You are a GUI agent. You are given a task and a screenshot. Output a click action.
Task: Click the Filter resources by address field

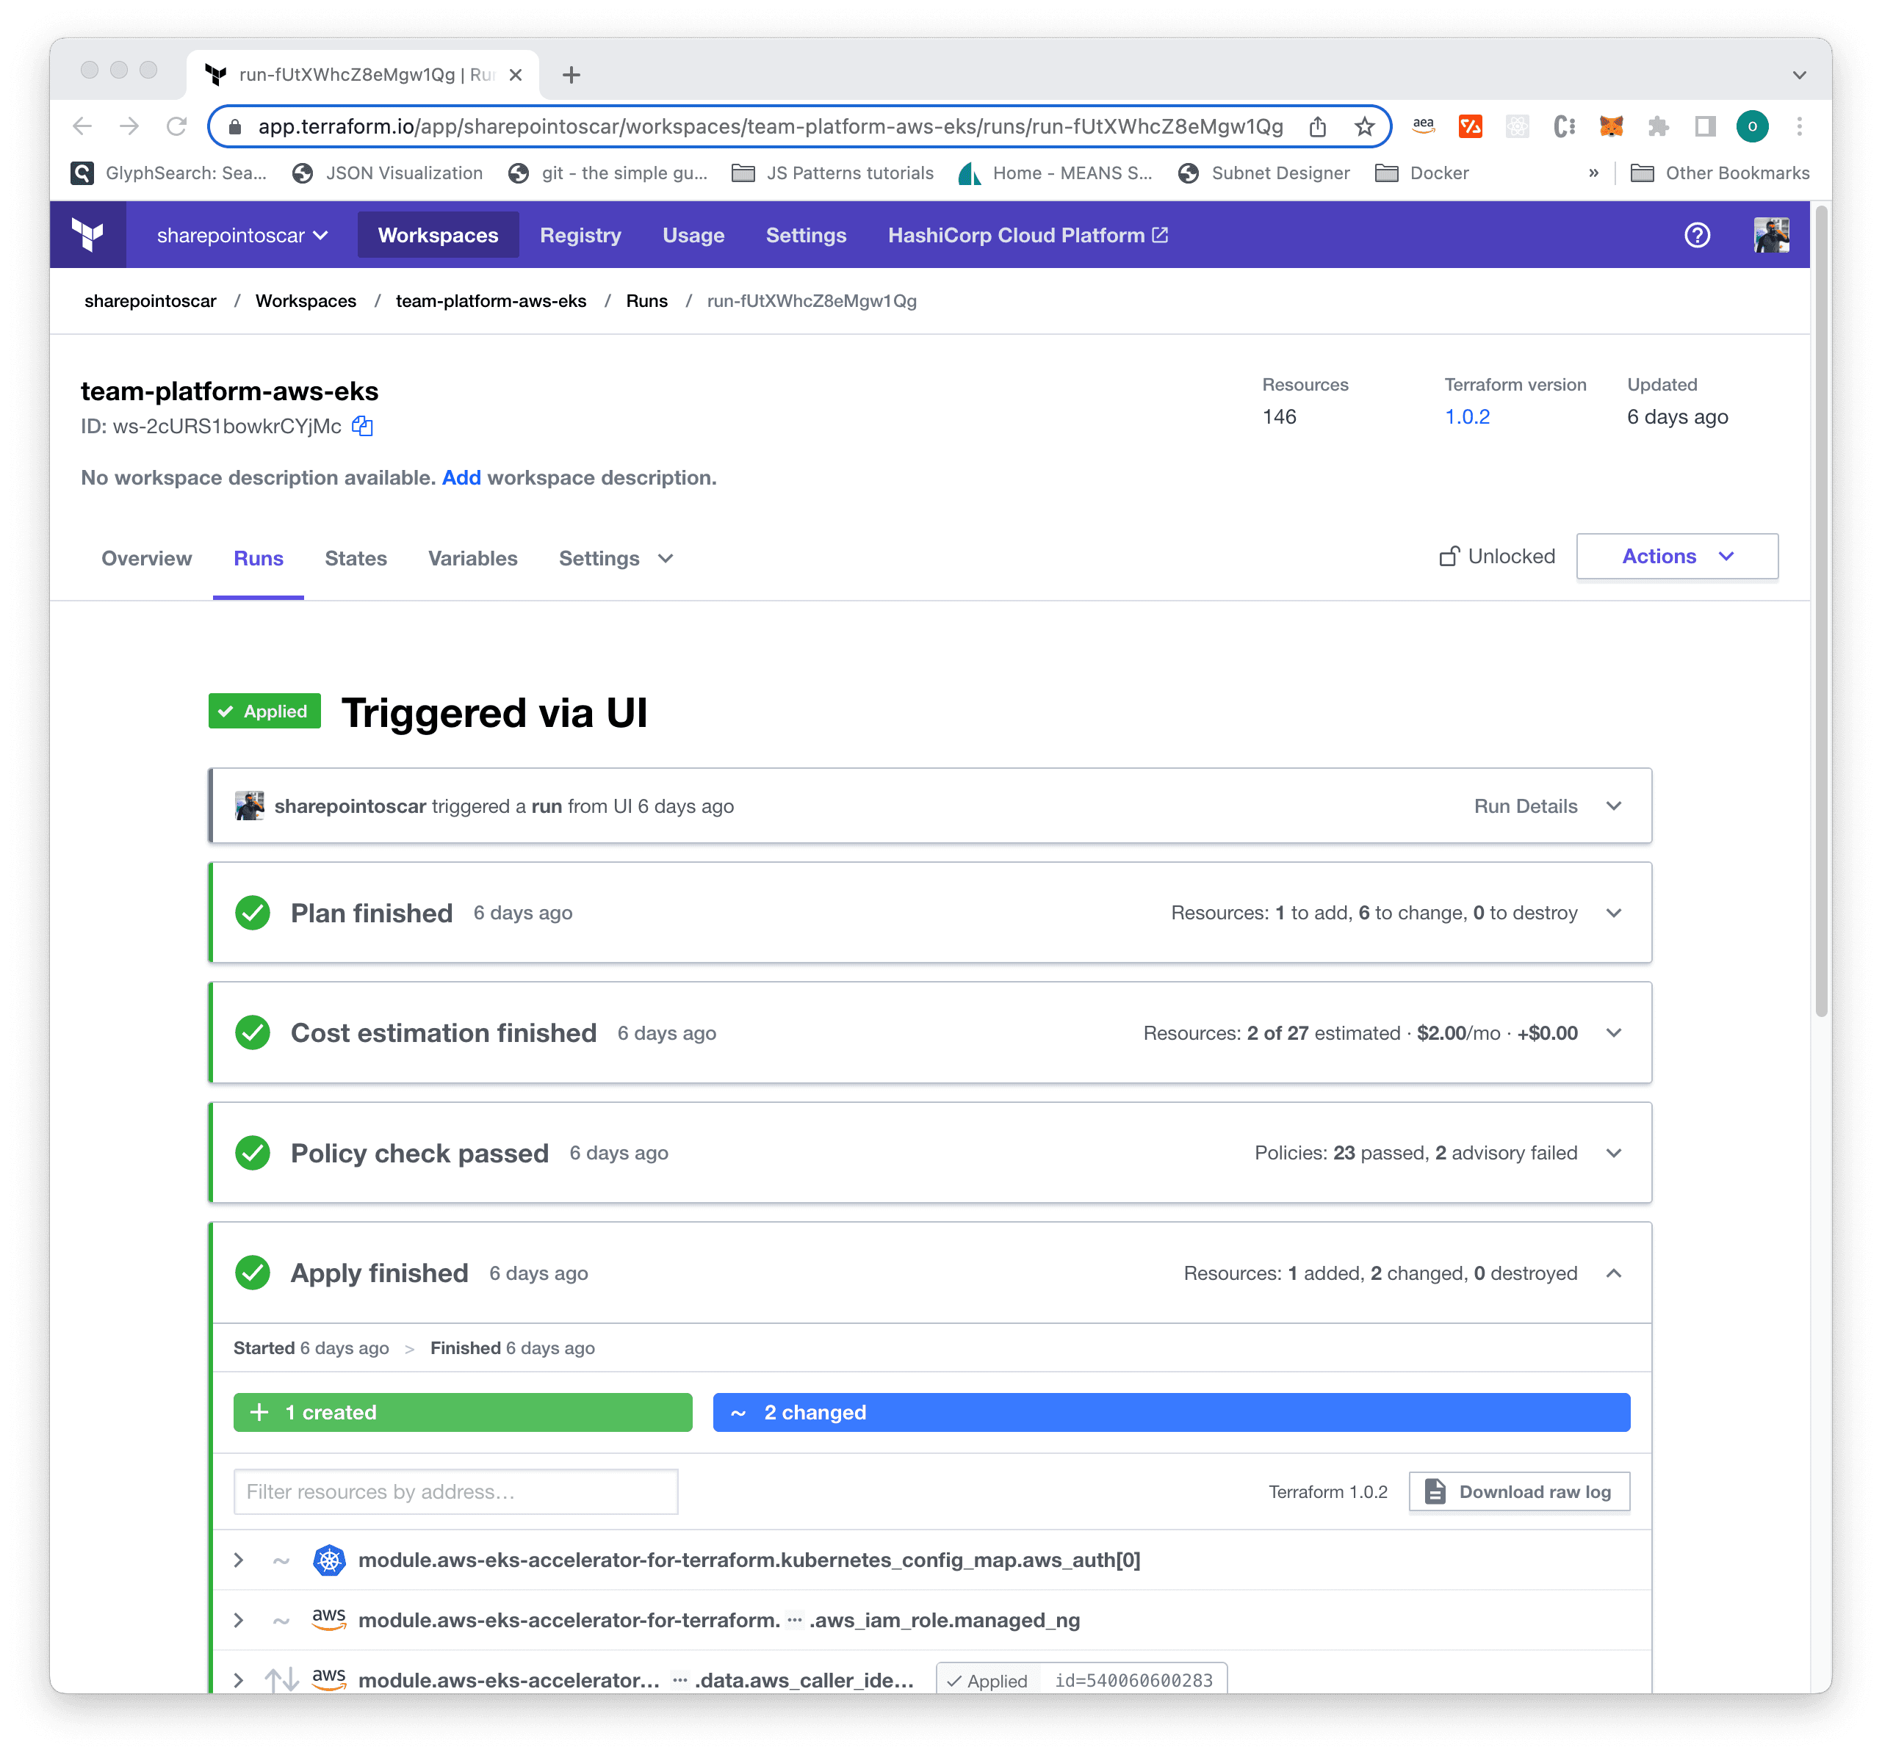tap(455, 1491)
